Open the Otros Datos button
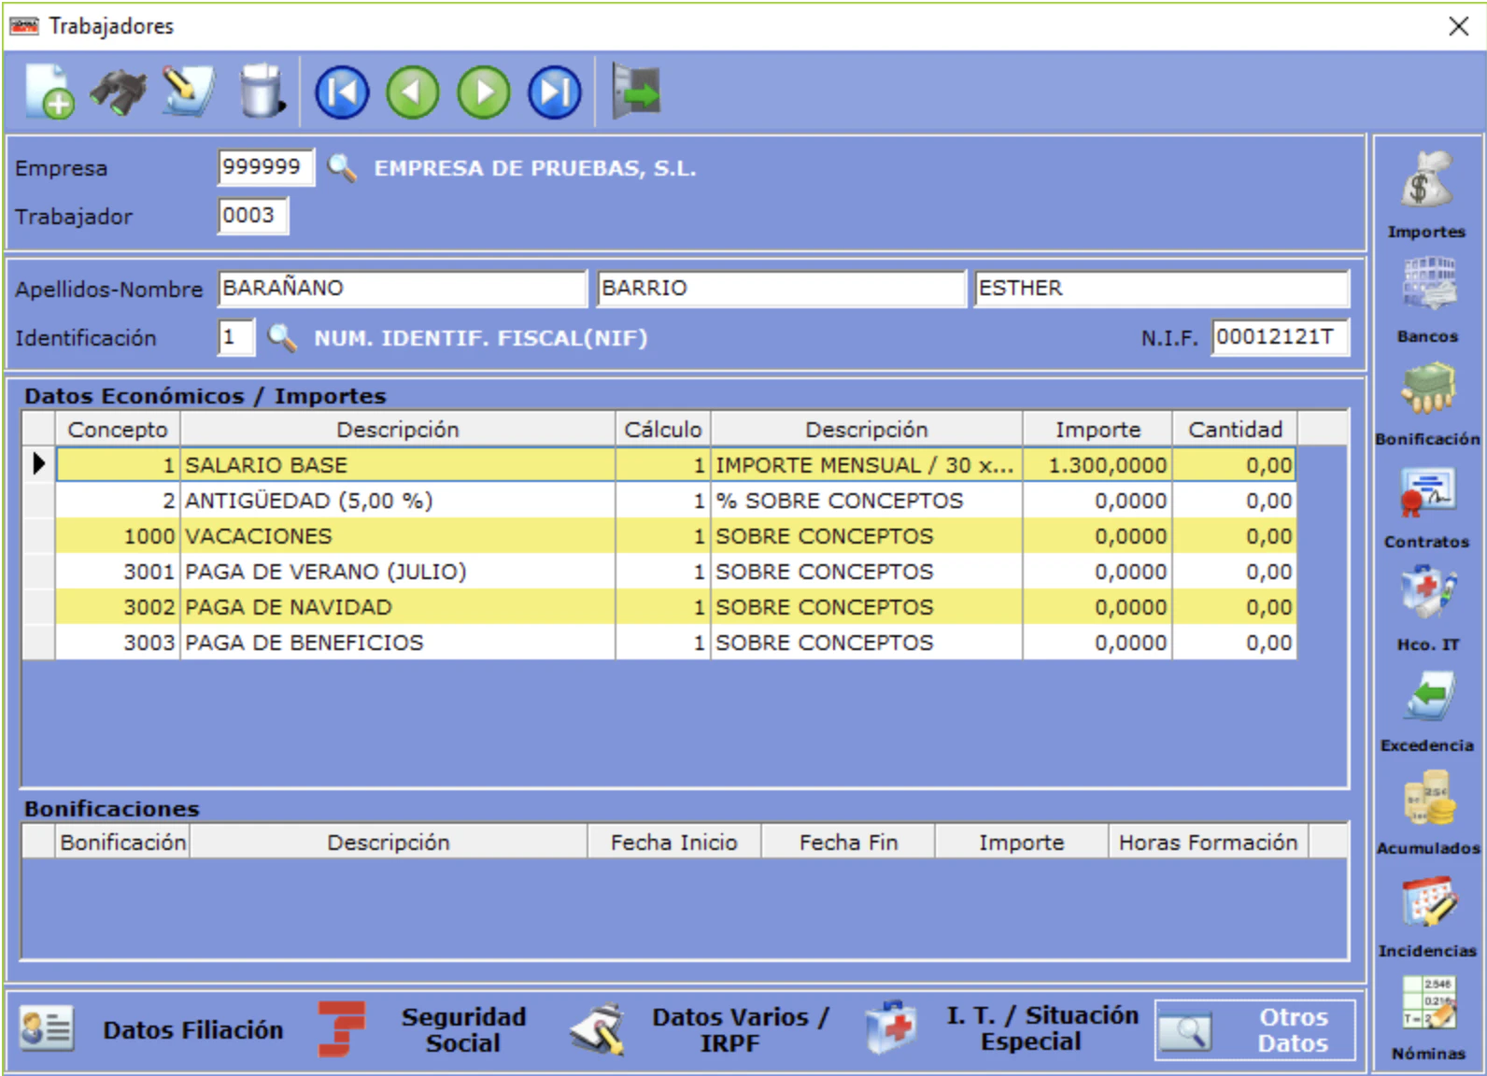The height and width of the screenshot is (1076, 1487). tap(1255, 1029)
